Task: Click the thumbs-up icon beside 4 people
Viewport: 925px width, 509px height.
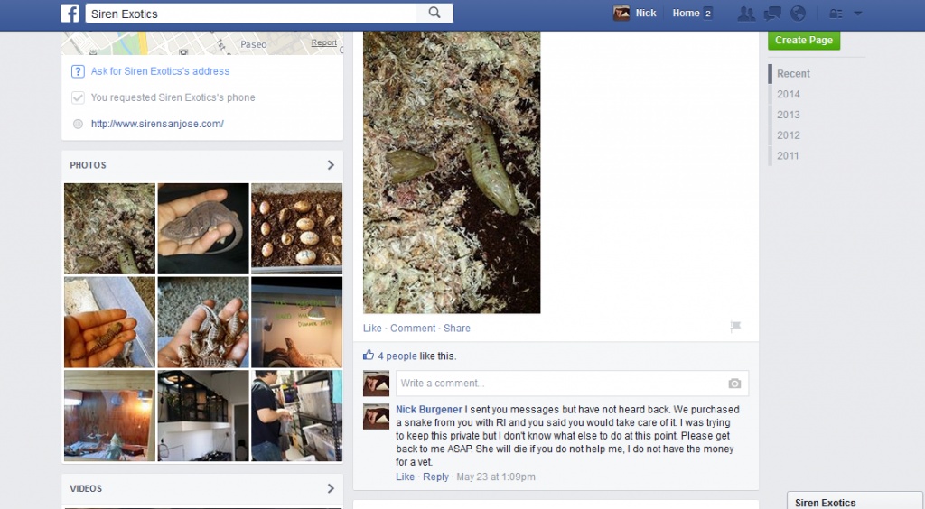Action: 369,356
